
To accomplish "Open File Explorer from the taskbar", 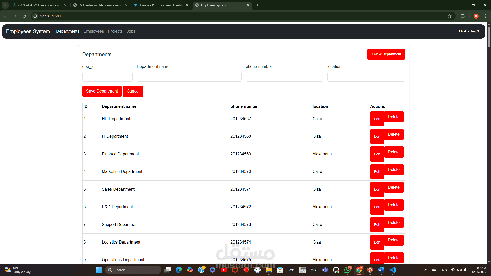I will [x=269, y=270].
